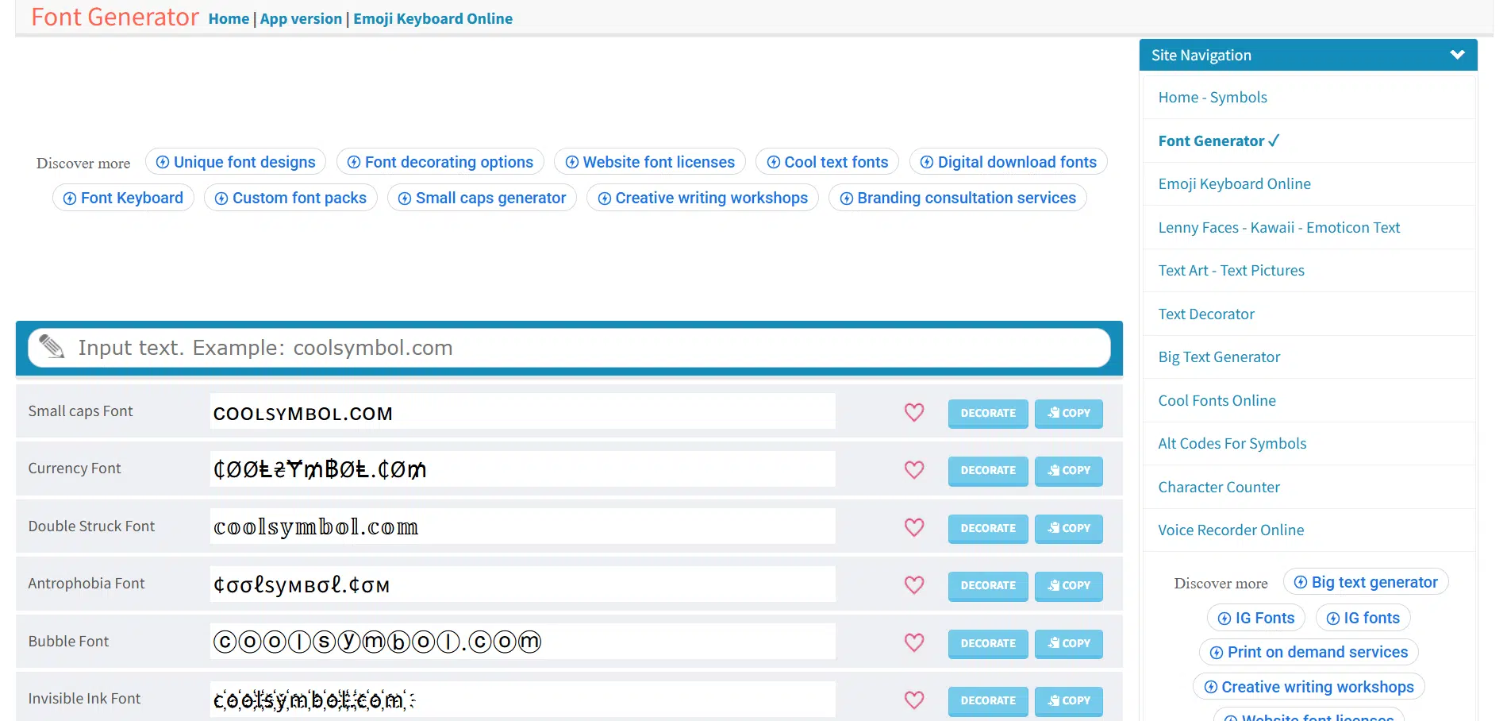Viewport: 1507px width, 721px height.
Task: Click the Input text field
Action: pos(587,348)
